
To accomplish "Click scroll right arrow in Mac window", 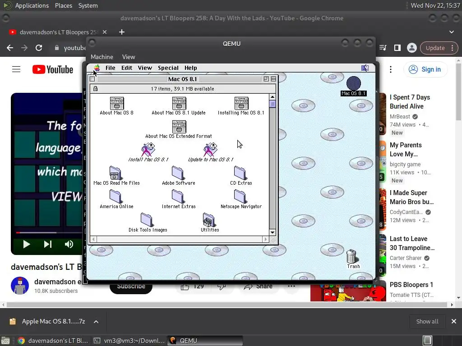I will coord(265,239).
